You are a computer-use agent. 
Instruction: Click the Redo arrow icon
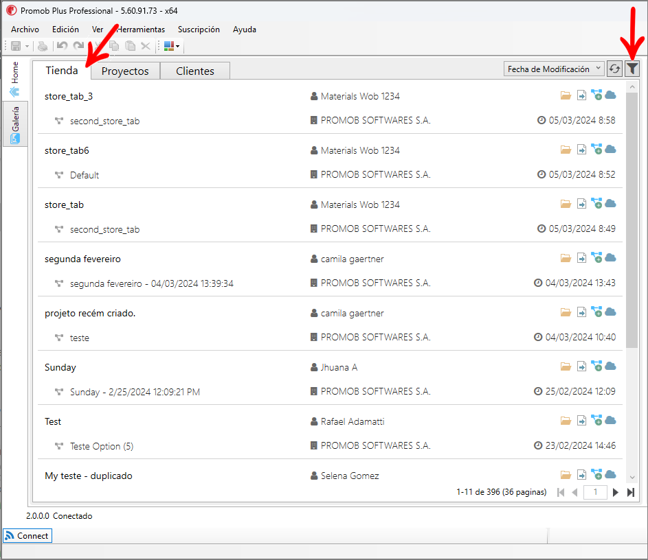click(78, 45)
